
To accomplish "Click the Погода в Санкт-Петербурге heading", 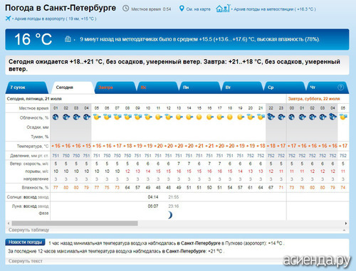I will tap(61, 8).
